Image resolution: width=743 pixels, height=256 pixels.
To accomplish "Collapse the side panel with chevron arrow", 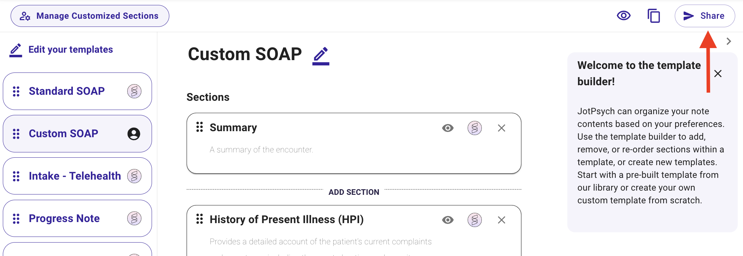I will pyautogui.click(x=729, y=41).
